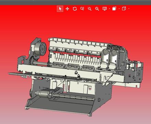Click the zoom in/out magnifier tool
The image size is (151, 124).
(82, 9)
